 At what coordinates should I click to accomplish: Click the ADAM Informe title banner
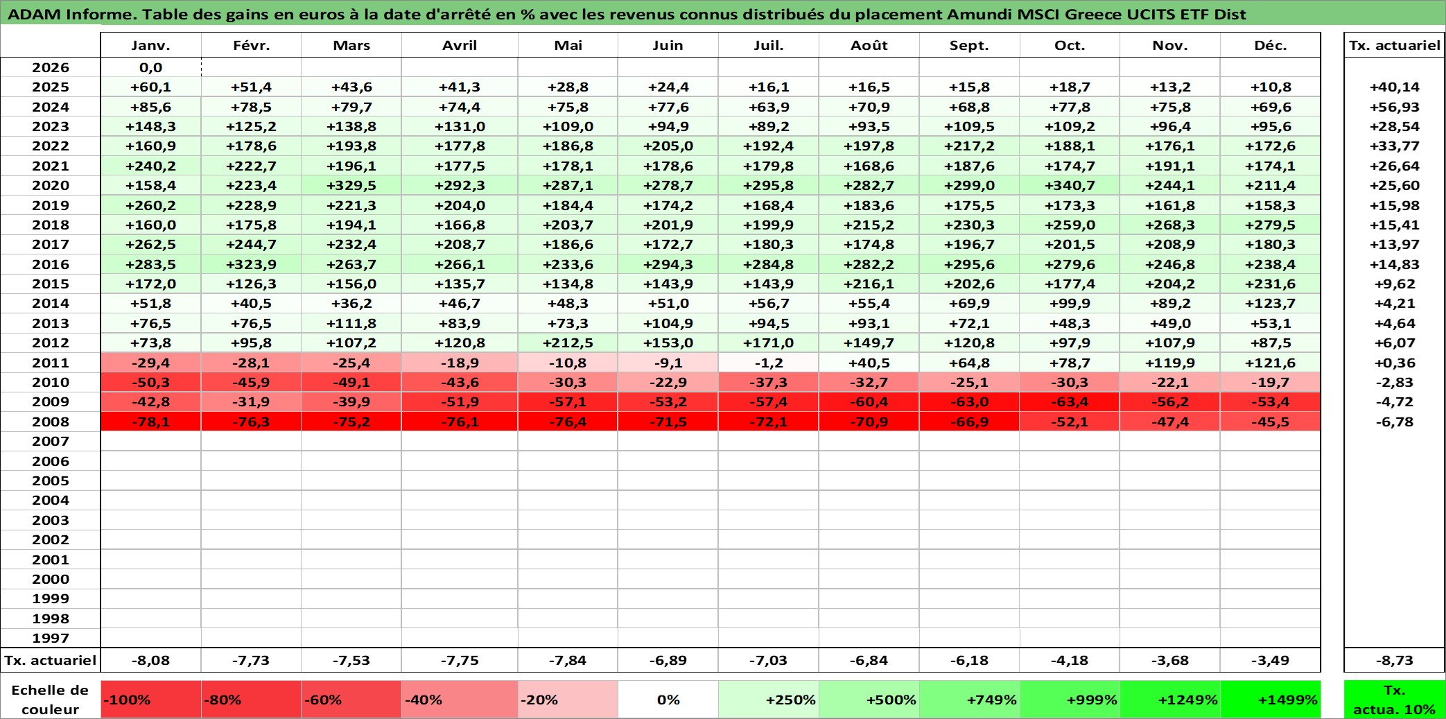tap(723, 14)
